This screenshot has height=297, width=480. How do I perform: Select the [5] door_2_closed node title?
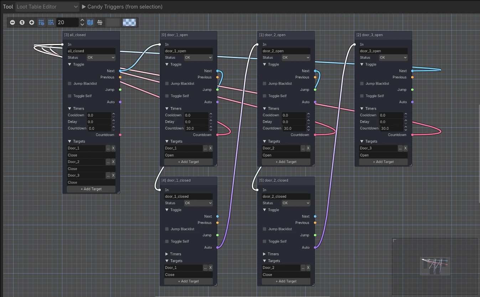pyautogui.click(x=273, y=180)
